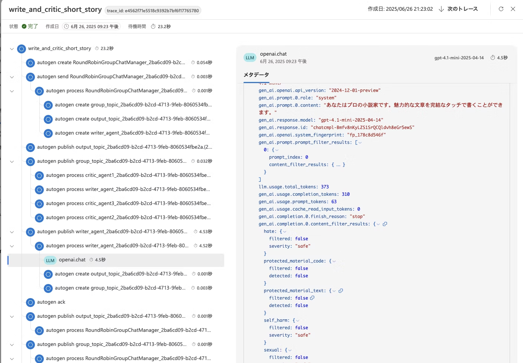Collapse protected_material_code object
523x363 pixels.
(334, 261)
